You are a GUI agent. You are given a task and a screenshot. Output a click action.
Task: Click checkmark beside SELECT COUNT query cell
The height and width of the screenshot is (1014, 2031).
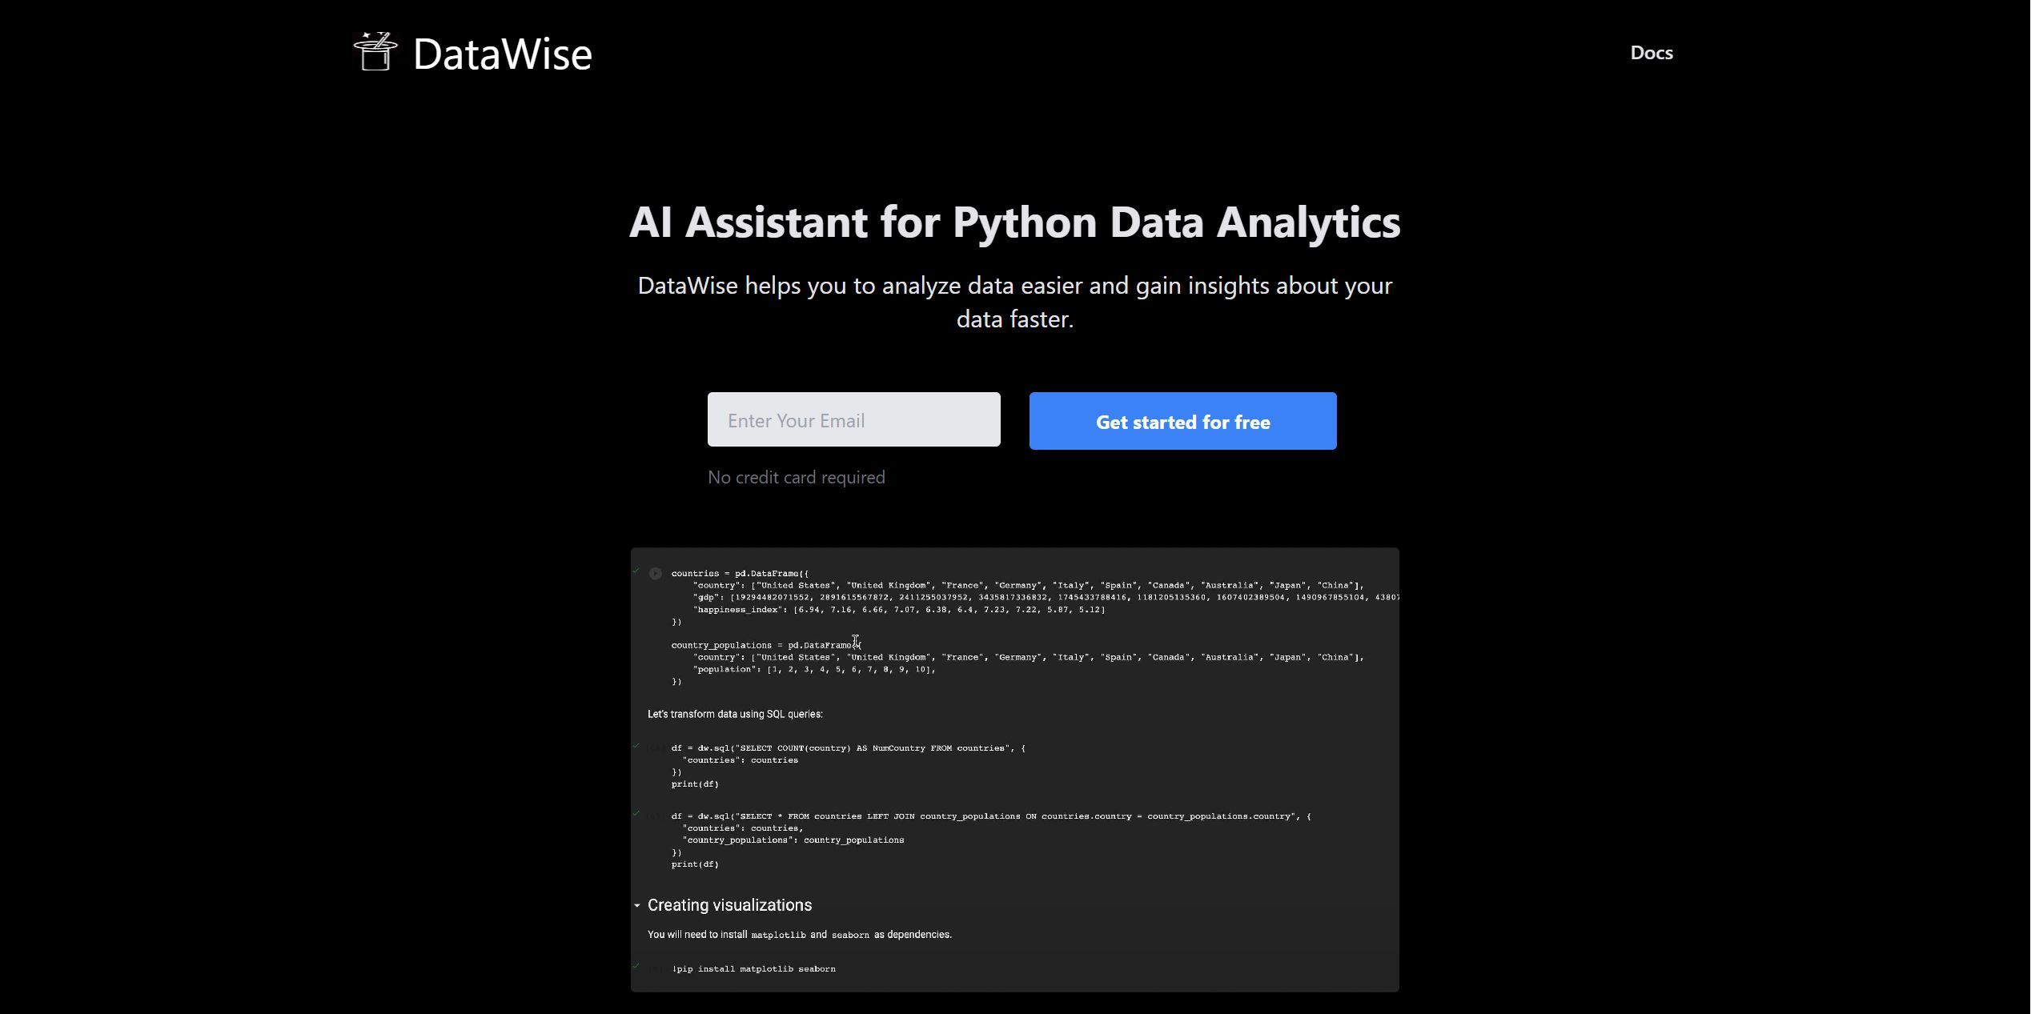(x=636, y=746)
